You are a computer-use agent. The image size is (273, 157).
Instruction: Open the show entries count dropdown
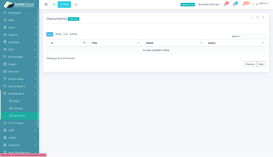[65, 34]
